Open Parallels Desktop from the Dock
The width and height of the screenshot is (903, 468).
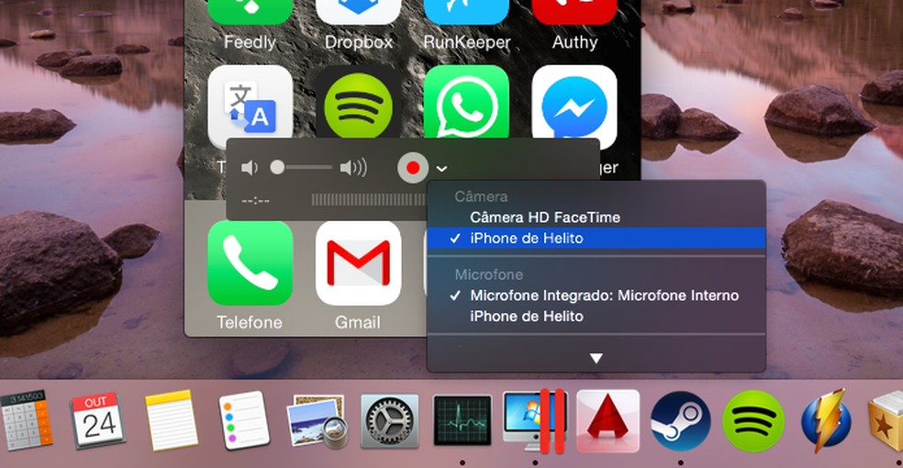tap(535, 421)
